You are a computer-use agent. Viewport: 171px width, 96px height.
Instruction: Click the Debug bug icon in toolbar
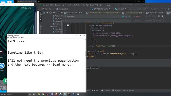[155, 9]
